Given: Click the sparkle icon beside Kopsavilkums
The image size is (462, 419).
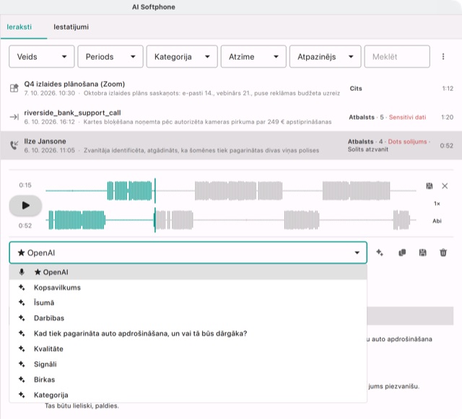Looking at the screenshot, I should coord(22,287).
